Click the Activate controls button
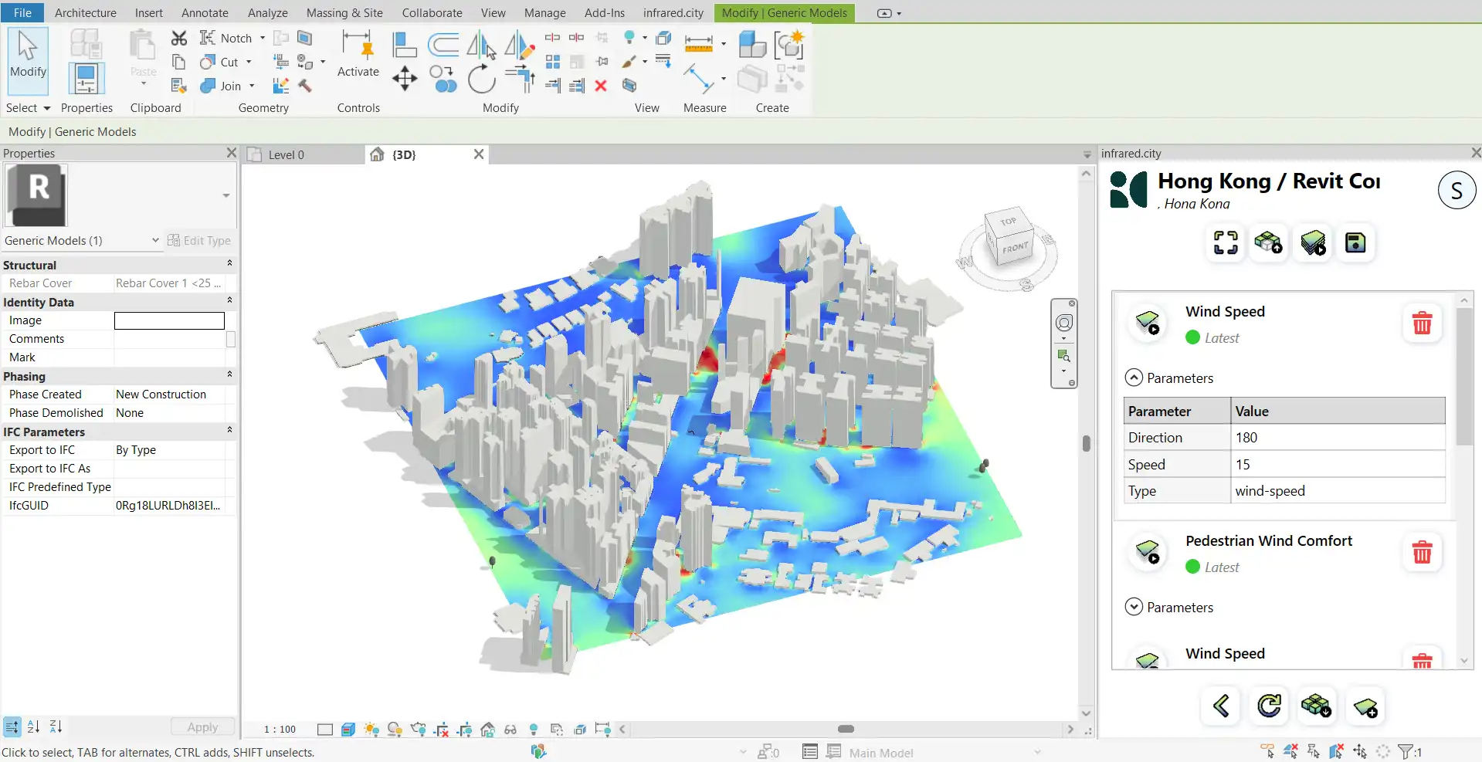Viewport: 1482px width, 762px height. click(x=358, y=54)
